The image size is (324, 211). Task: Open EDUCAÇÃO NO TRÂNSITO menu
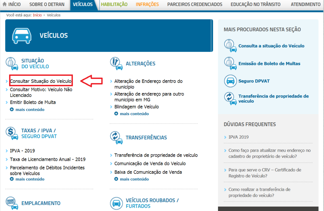[x=255, y=4]
